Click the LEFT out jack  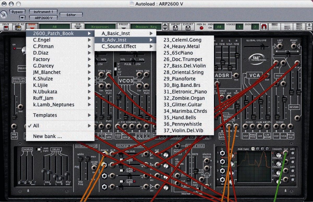tap(280, 46)
